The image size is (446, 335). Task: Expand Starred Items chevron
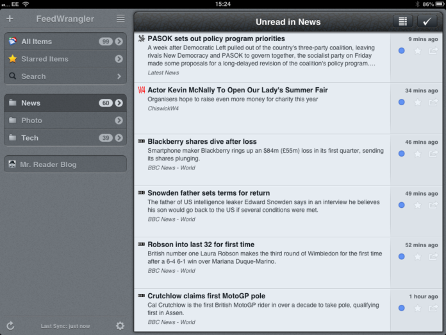pyautogui.click(x=119, y=59)
